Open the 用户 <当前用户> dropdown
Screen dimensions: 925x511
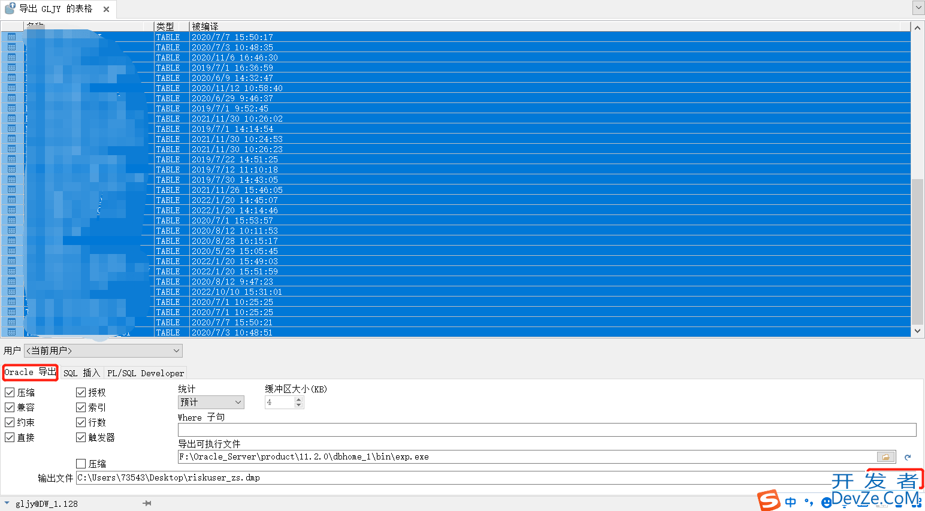[x=103, y=350]
